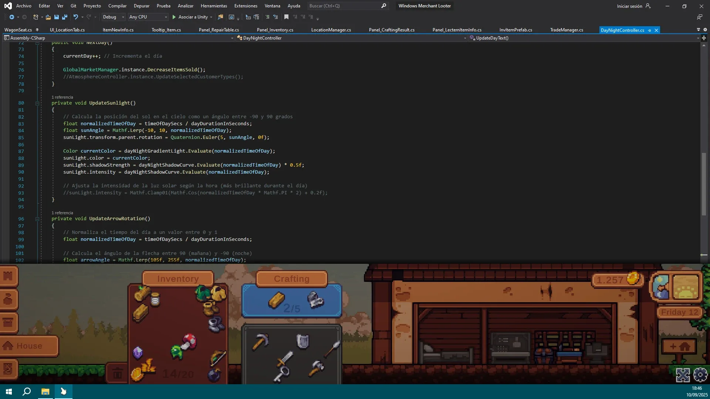710x399 pixels.
Task: Collapse the UpdateSunlight method
Action: point(37,103)
